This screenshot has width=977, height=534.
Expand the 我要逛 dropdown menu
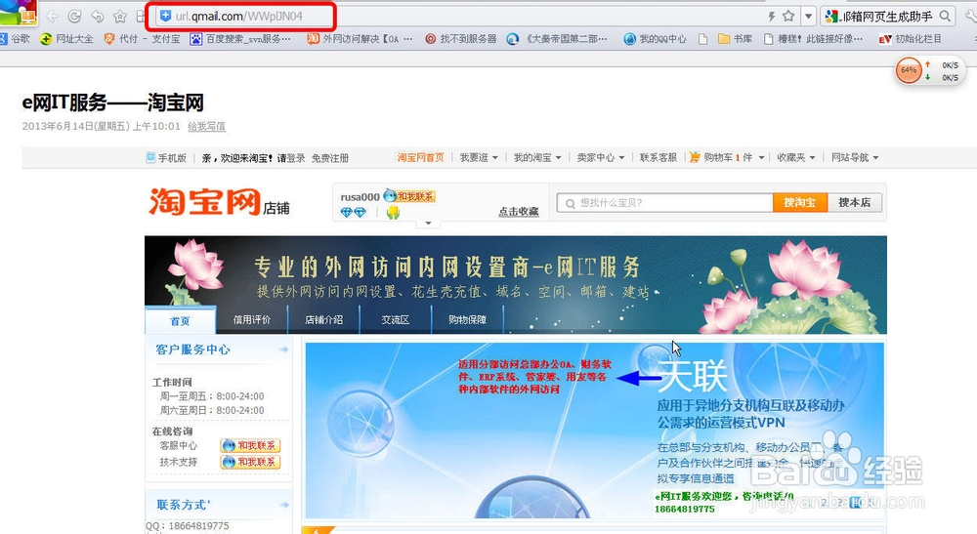[479, 157]
